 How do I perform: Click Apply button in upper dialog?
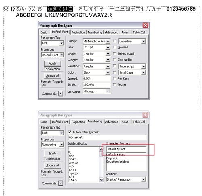53,63
